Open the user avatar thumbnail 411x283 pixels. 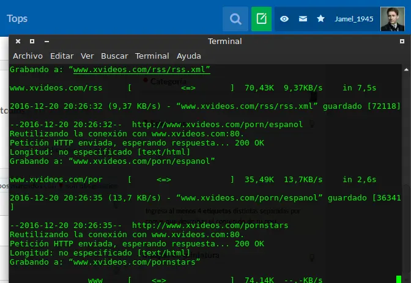[393, 19]
